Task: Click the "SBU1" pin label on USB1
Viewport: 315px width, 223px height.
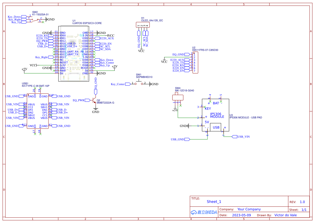Action: point(44,107)
